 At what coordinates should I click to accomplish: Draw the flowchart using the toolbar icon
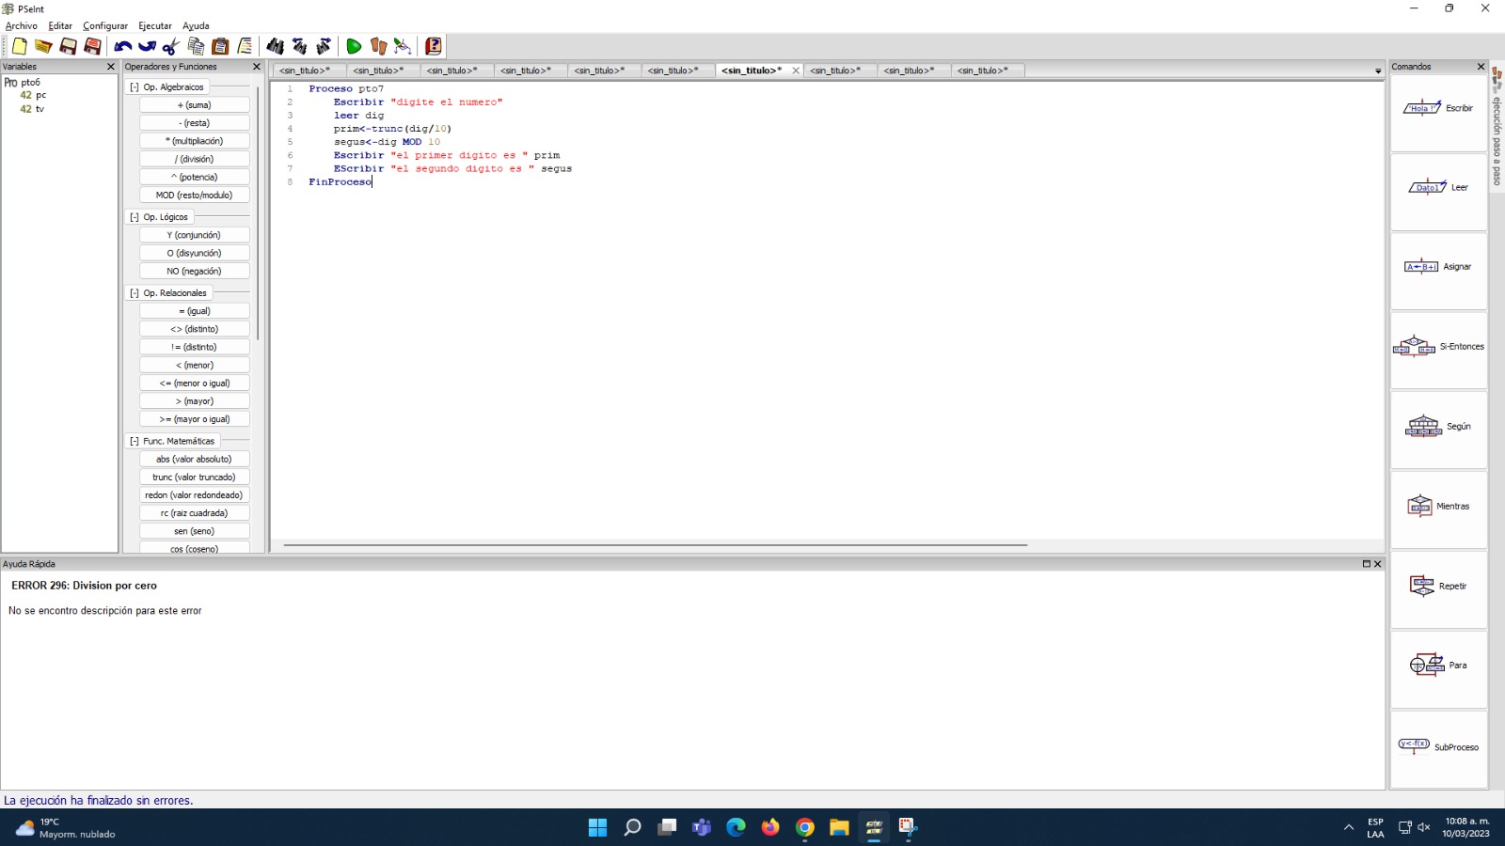403,46
